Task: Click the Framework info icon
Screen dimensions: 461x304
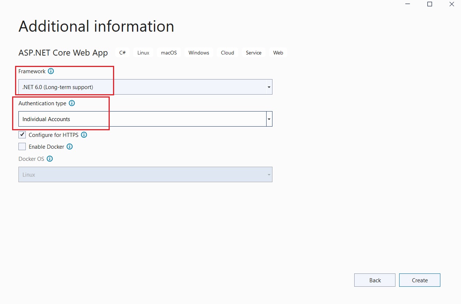Action: (51, 71)
